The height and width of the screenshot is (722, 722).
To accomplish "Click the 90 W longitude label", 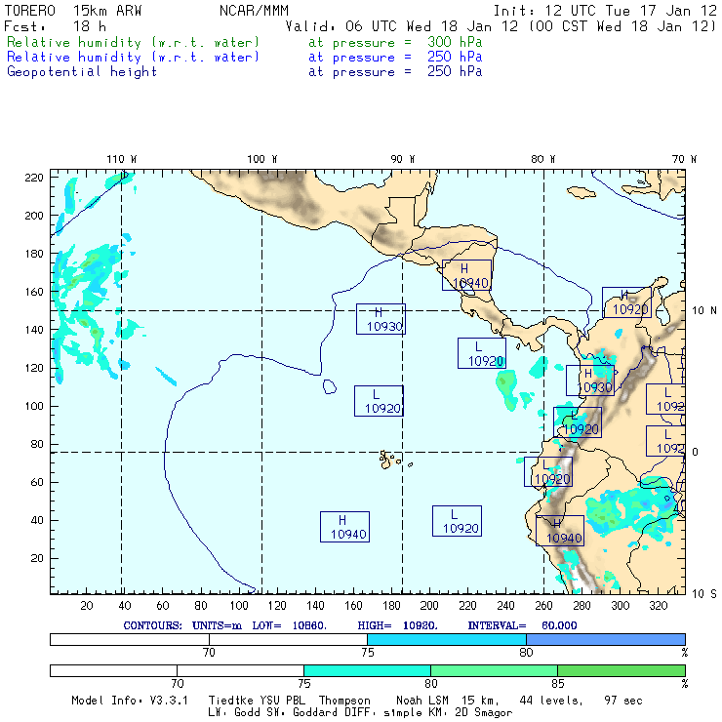I will click(x=402, y=159).
